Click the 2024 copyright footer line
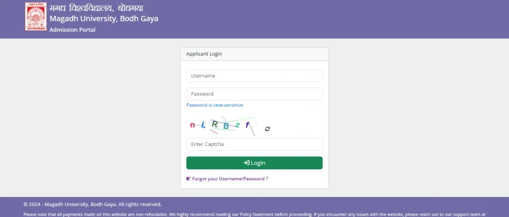The image size is (509, 217). [92, 204]
